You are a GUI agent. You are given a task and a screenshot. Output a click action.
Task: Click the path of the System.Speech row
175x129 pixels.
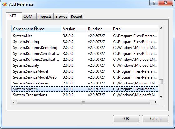coord(135,89)
